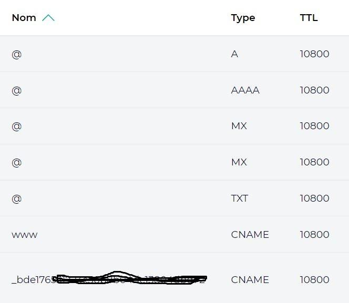Open the _bde1765 record name
This screenshot has height=303, width=349.
pyautogui.click(x=33, y=280)
